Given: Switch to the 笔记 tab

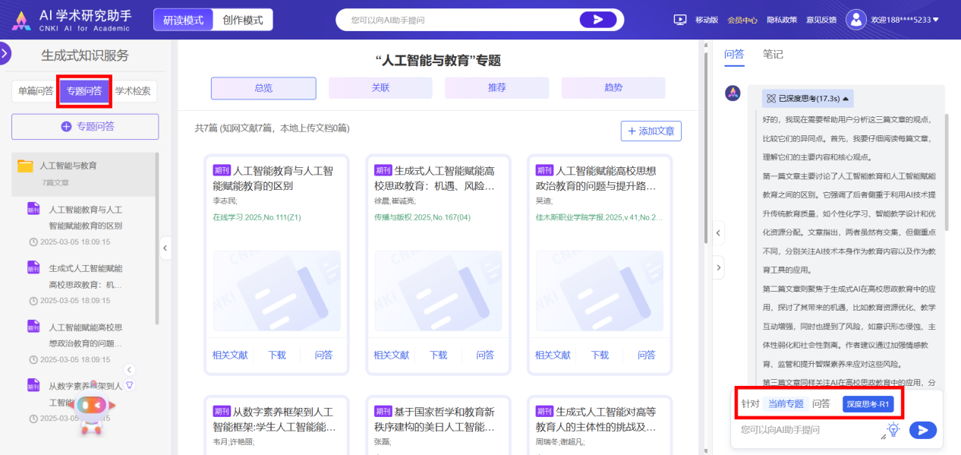Looking at the screenshot, I should 773,54.
